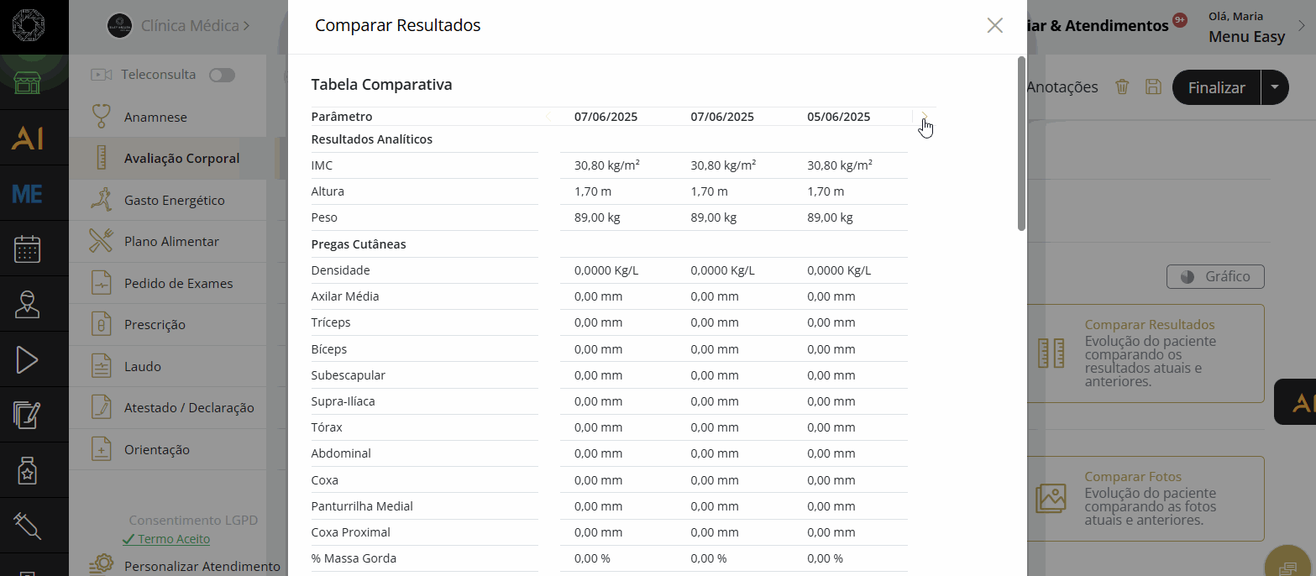This screenshot has height=576, width=1316.
Task: Expand the Finalizar dropdown arrow
Action: [x=1275, y=87]
